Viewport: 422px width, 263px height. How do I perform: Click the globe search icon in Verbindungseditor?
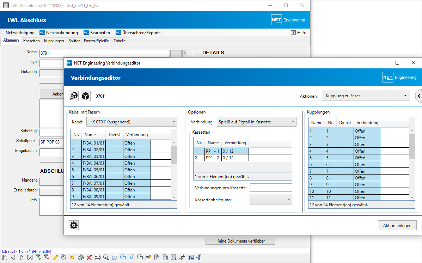pyautogui.click(x=74, y=96)
